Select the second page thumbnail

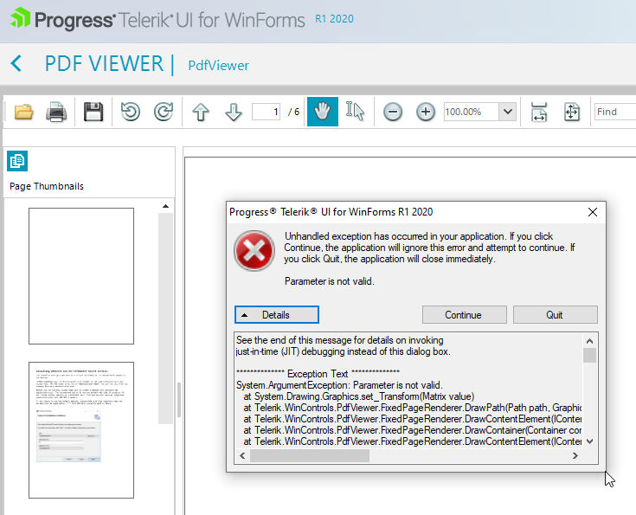(x=81, y=430)
